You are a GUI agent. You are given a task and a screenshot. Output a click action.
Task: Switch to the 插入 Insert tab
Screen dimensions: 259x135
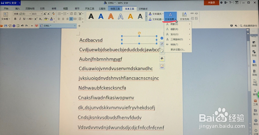(x=18, y=9)
